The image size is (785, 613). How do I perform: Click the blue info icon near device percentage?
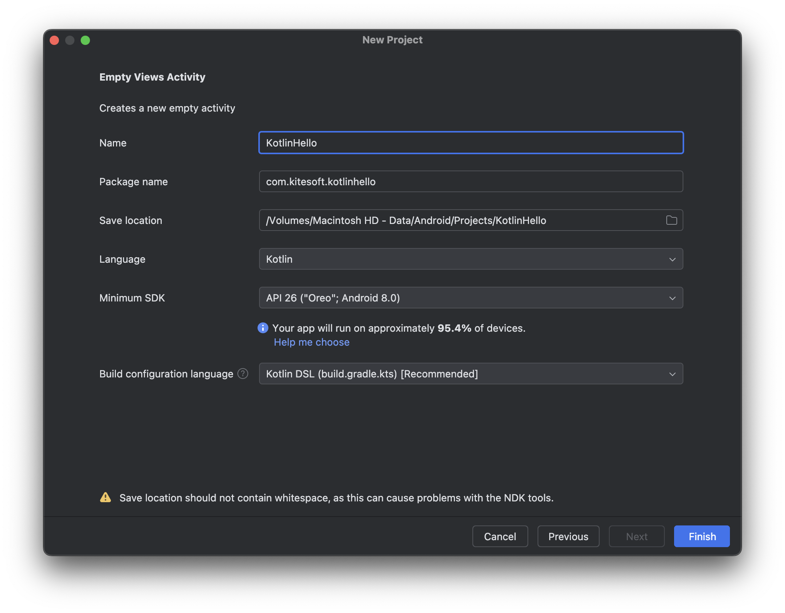[263, 328]
